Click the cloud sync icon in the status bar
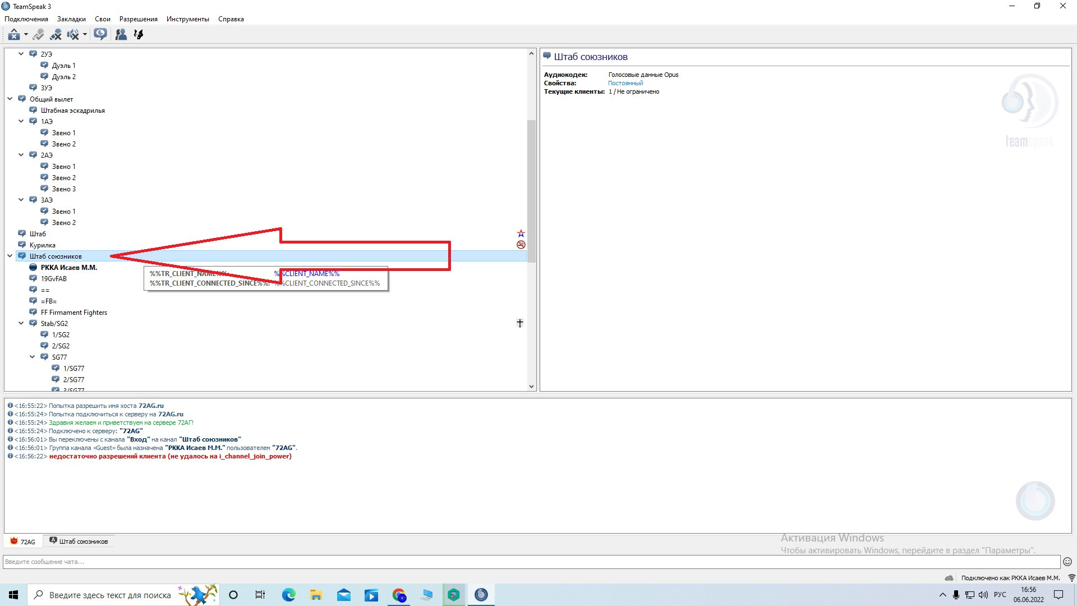 [x=949, y=578]
